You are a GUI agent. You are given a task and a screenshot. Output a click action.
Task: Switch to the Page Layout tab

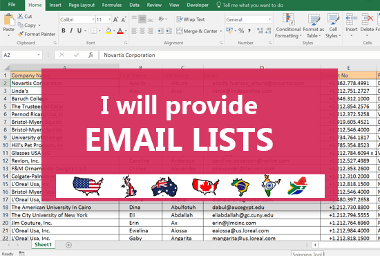coord(82,5)
